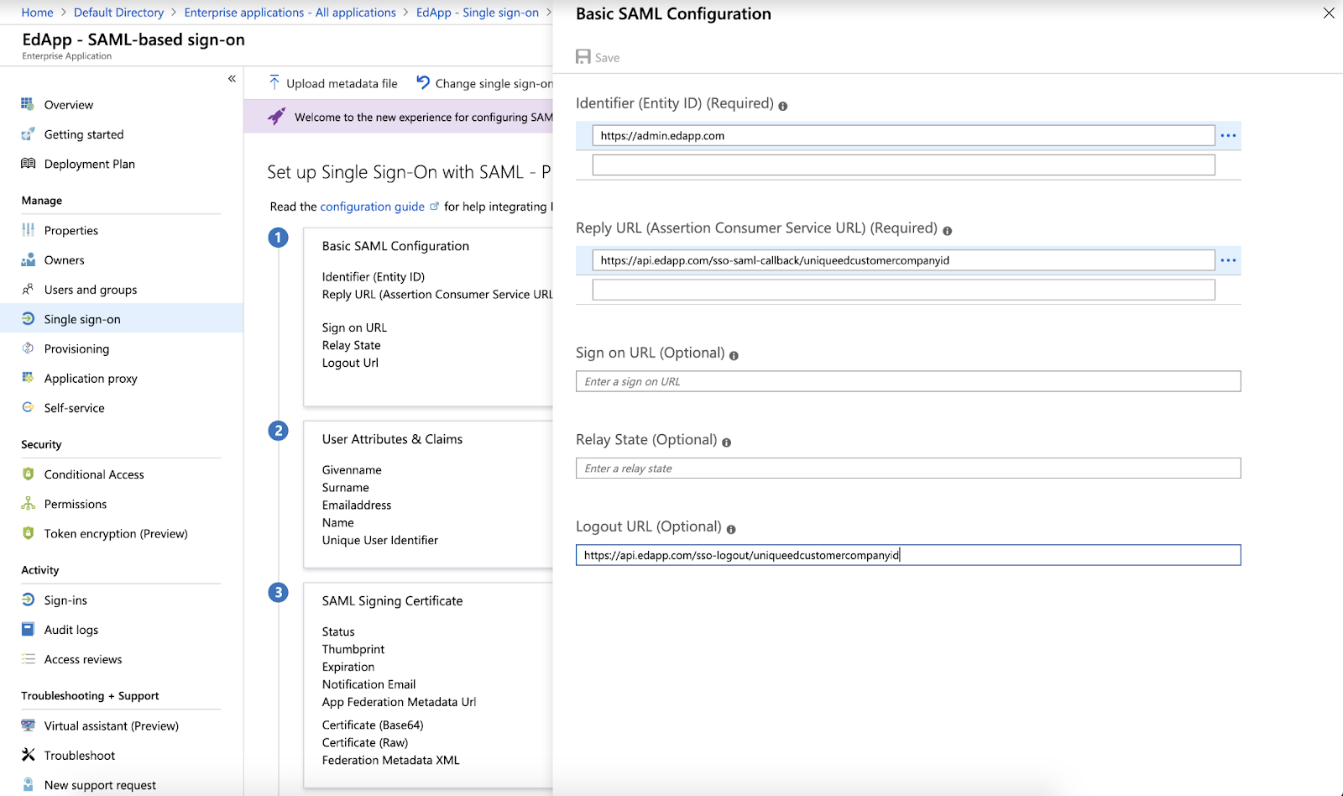The height and width of the screenshot is (796, 1343).
Task: Click the upload arrow icon for metadata
Action: point(274,83)
